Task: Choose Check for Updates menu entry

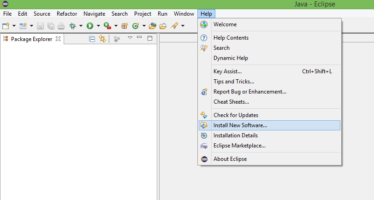Action: click(x=269, y=115)
